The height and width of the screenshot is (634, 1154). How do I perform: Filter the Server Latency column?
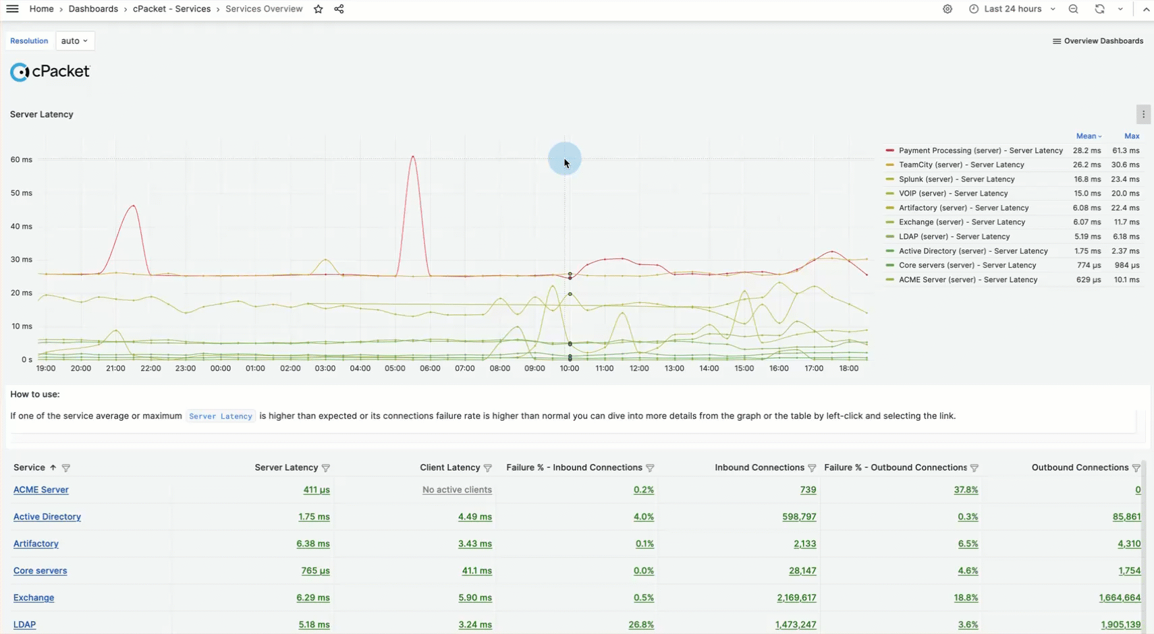326,468
